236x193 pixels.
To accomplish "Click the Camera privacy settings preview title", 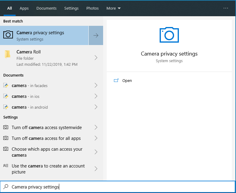I will click(x=169, y=54).
